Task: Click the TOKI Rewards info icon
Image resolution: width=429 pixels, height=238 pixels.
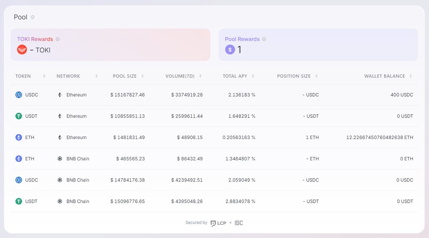Action: pos(58,39)
